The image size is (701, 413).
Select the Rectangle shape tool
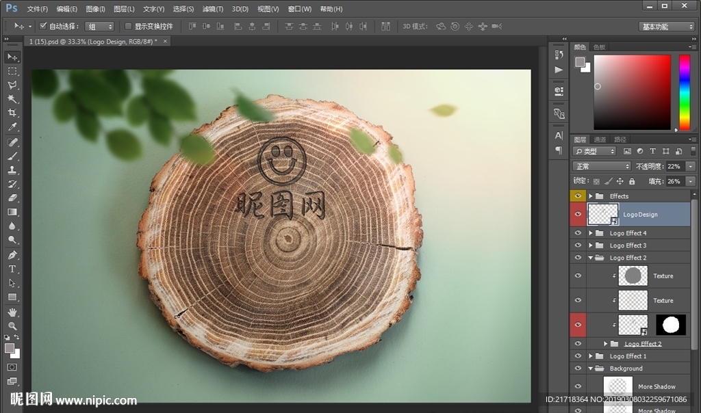[12, 297]
